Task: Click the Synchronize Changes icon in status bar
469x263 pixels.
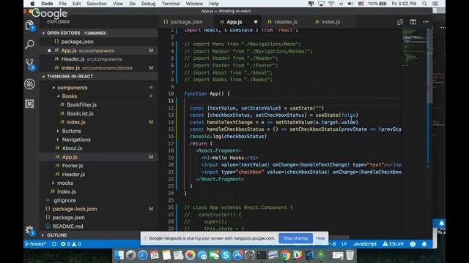Action: pos(53,244)
